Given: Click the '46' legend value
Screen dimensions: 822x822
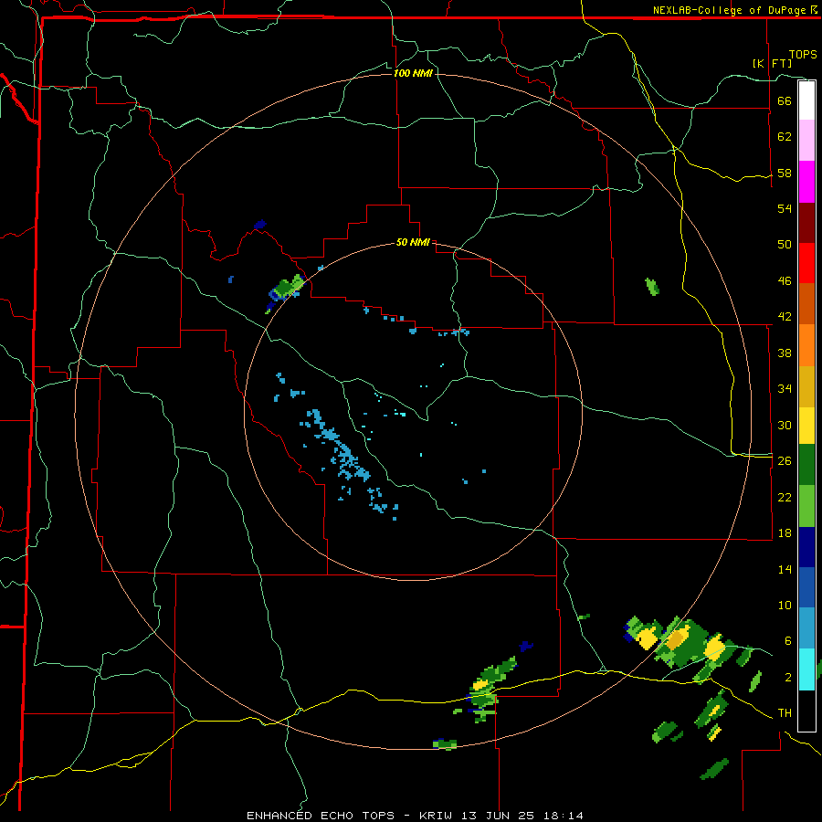Looking at the screenshot, I should [x=785, y=281].
